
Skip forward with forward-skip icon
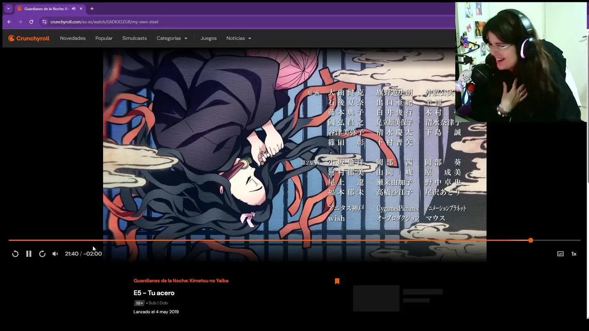tap(42, 254)
